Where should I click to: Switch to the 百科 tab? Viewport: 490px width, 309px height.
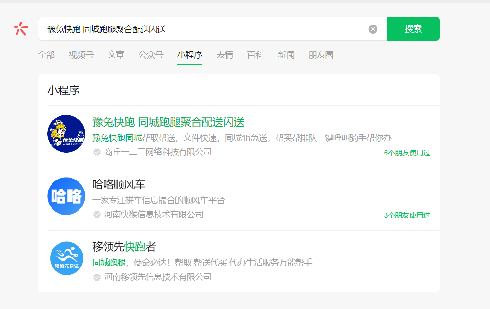pyautogui.click(x=255, y=55)
